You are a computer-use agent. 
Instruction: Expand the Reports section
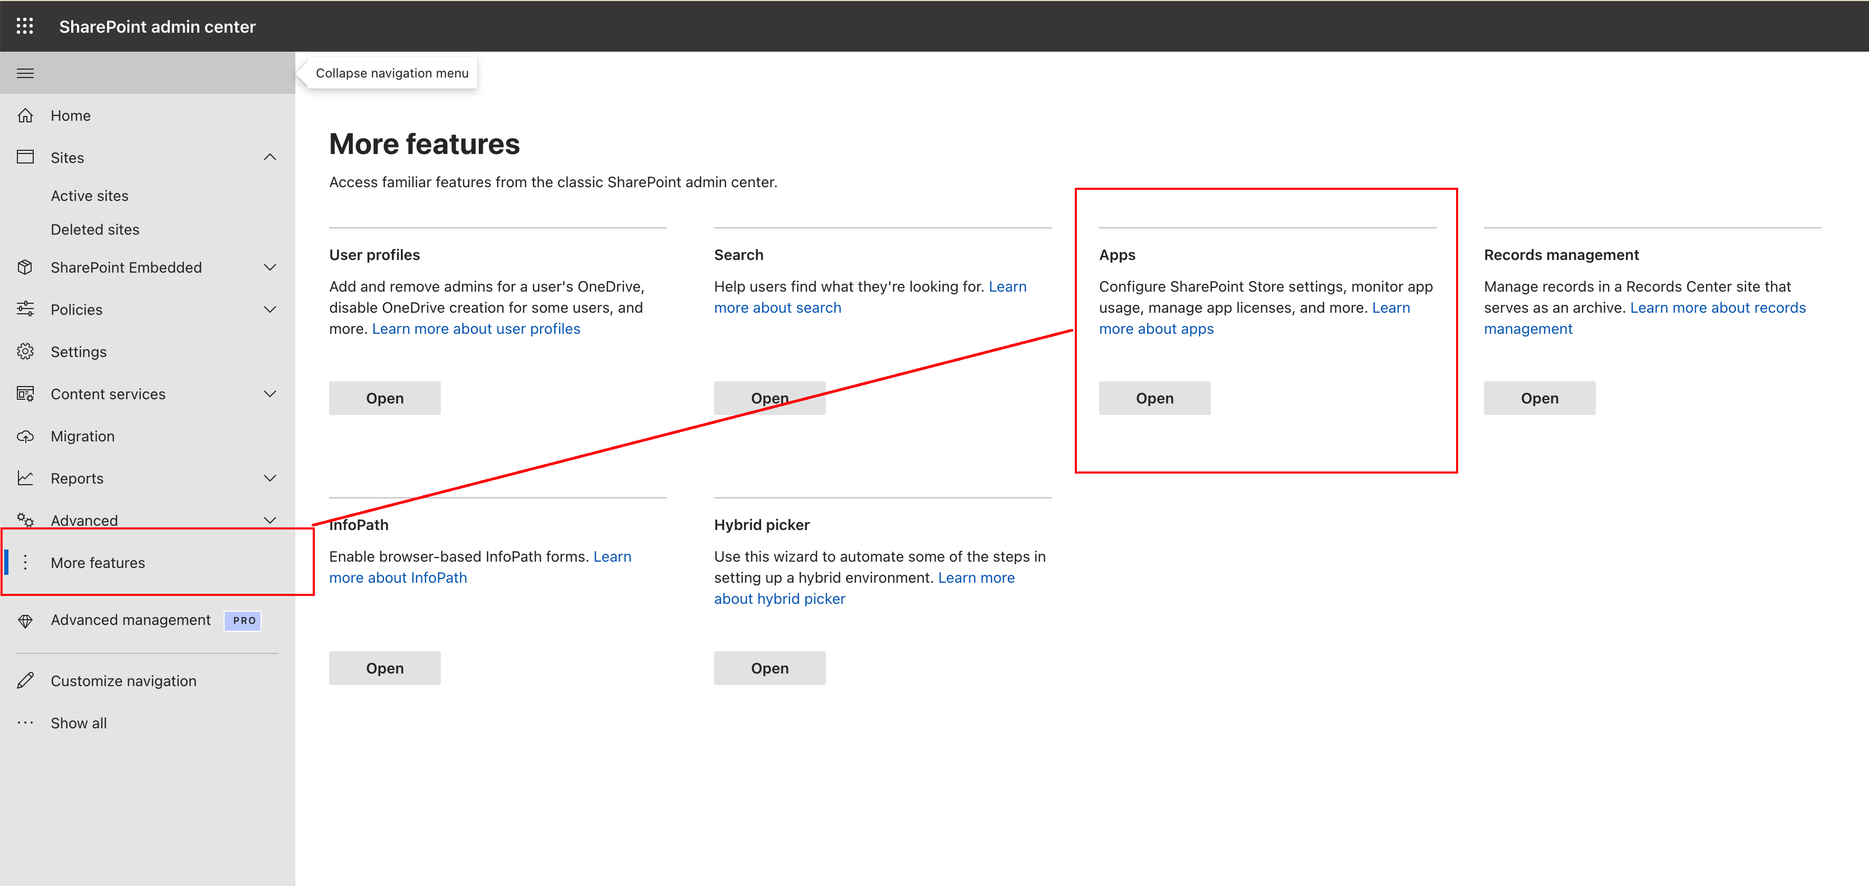270,477
